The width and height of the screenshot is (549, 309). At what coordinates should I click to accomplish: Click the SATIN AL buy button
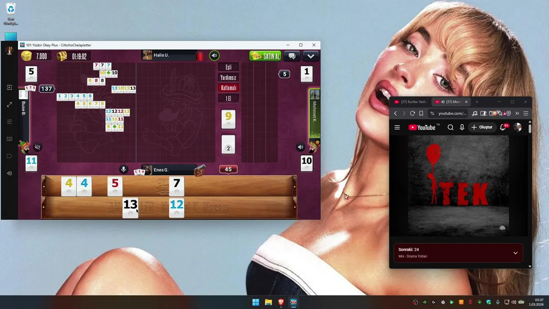265,56
